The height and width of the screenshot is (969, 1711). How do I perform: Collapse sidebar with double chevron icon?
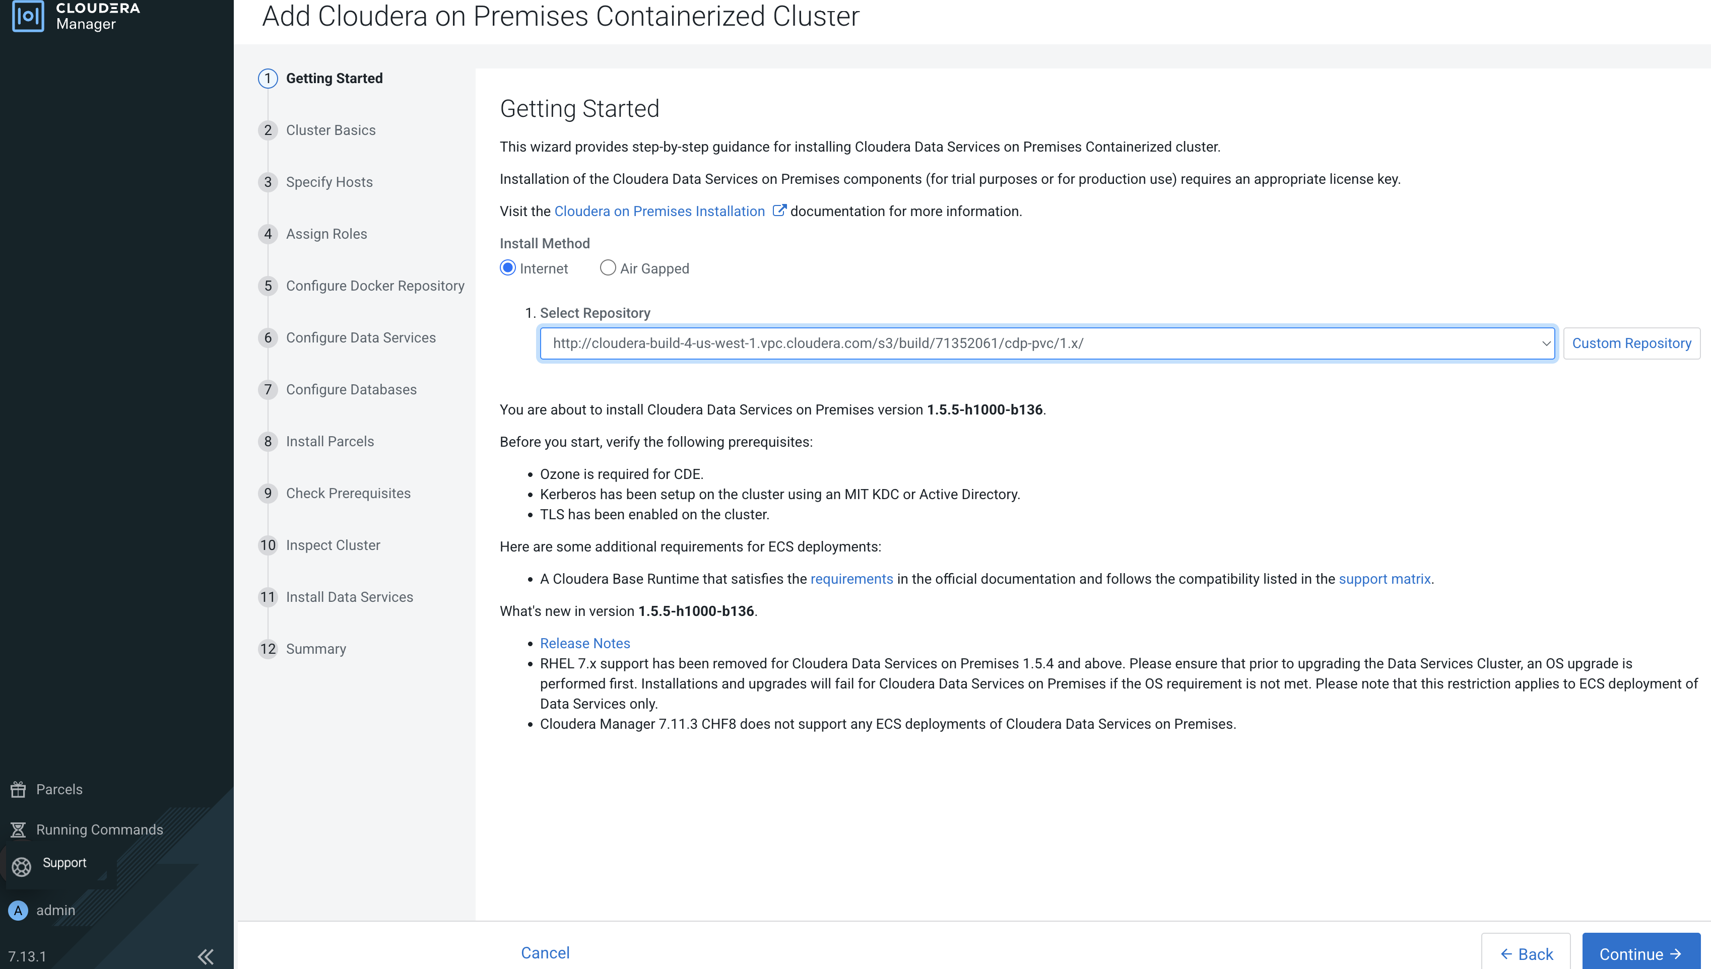pos(206,956)
